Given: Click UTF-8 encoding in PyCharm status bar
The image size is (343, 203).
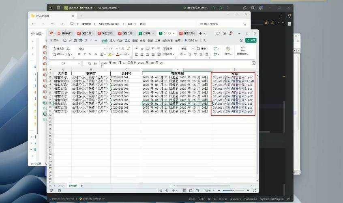Looking at the screenshot, I should [212, 199].
